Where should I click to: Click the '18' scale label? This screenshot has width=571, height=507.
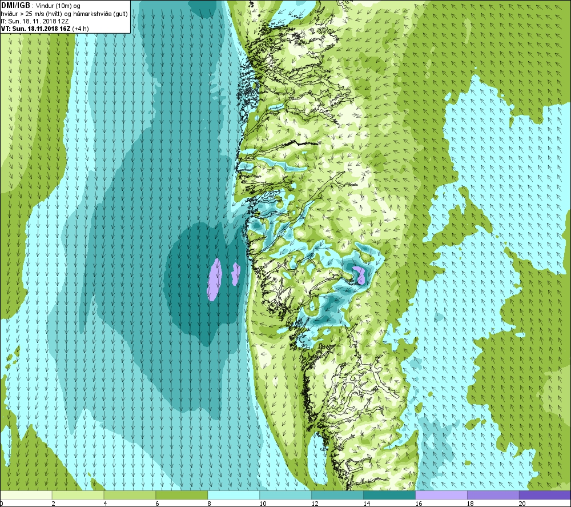pos(471,504)
